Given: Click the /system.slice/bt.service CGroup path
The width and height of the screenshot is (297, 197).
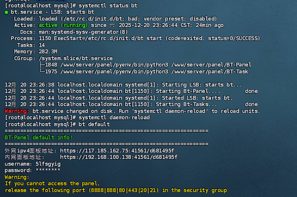Looking at the screenshot, I should coord(75,58).
